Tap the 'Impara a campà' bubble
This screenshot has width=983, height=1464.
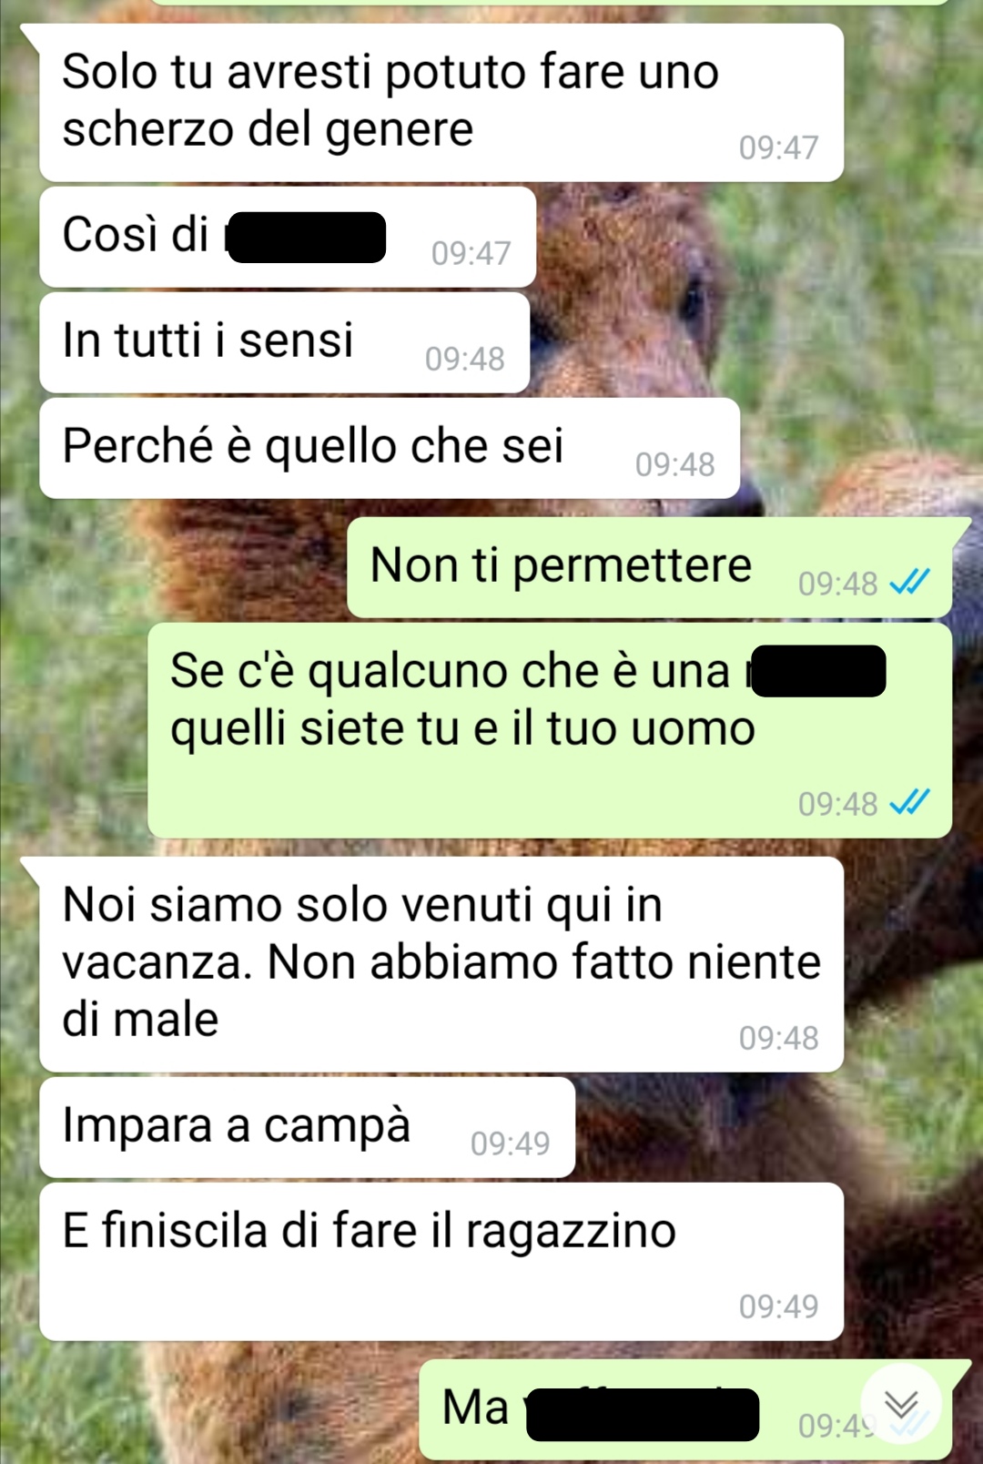click(307, 1127)
